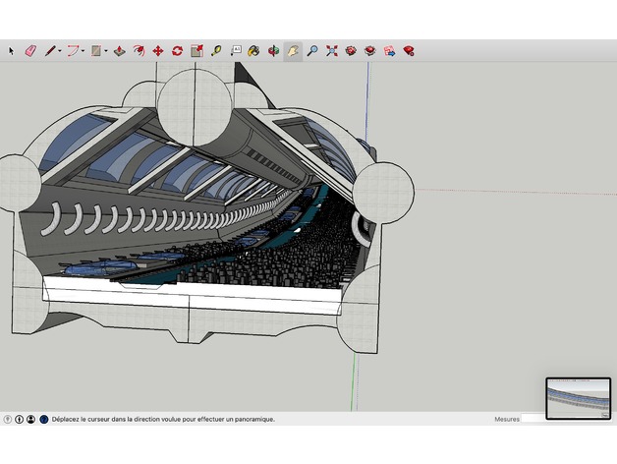Activate the Tape Measure tool
The height and width of the screenshot is (464, 617).
pyautogui.click(x=216, y=50)
